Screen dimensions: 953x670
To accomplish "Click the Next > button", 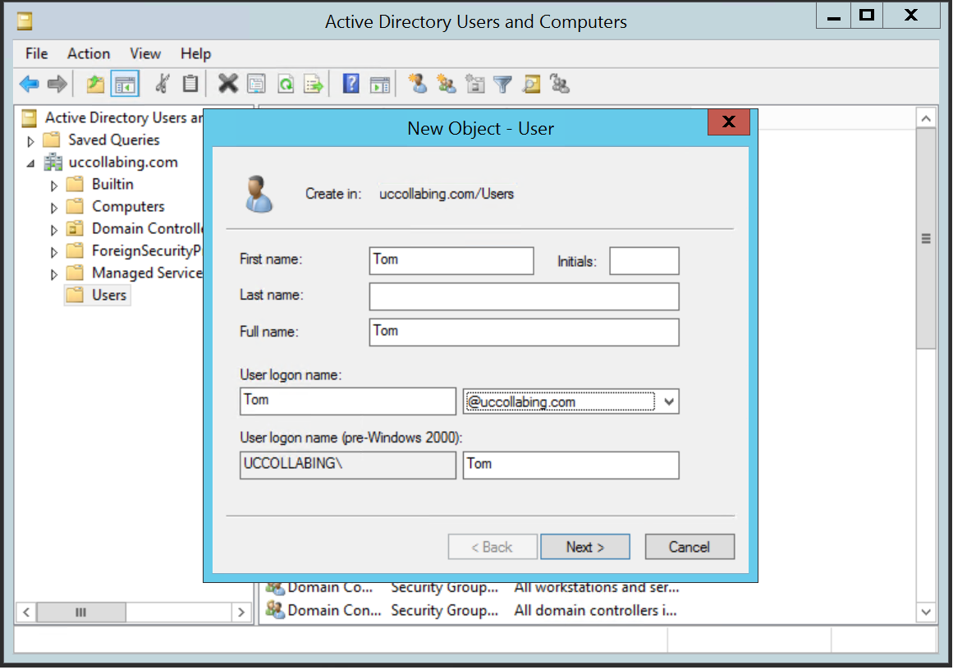I will (584, 547).
